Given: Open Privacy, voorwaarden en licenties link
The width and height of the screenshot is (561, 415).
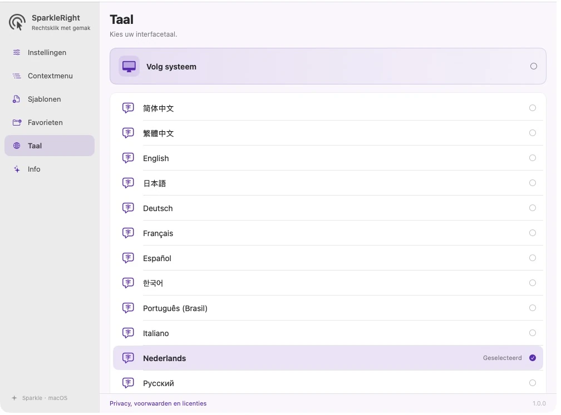Looking at the screenshot, I should pyautogui.click(x=158, y=403).
